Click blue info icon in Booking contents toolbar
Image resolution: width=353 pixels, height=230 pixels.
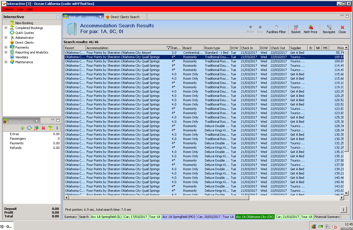click(57, 128)
